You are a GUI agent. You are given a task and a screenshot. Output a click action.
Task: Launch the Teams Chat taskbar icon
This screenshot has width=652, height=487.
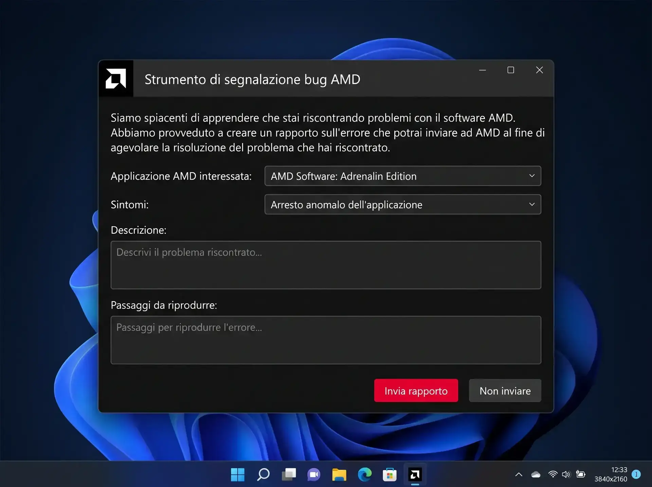[x=314, y=474]
